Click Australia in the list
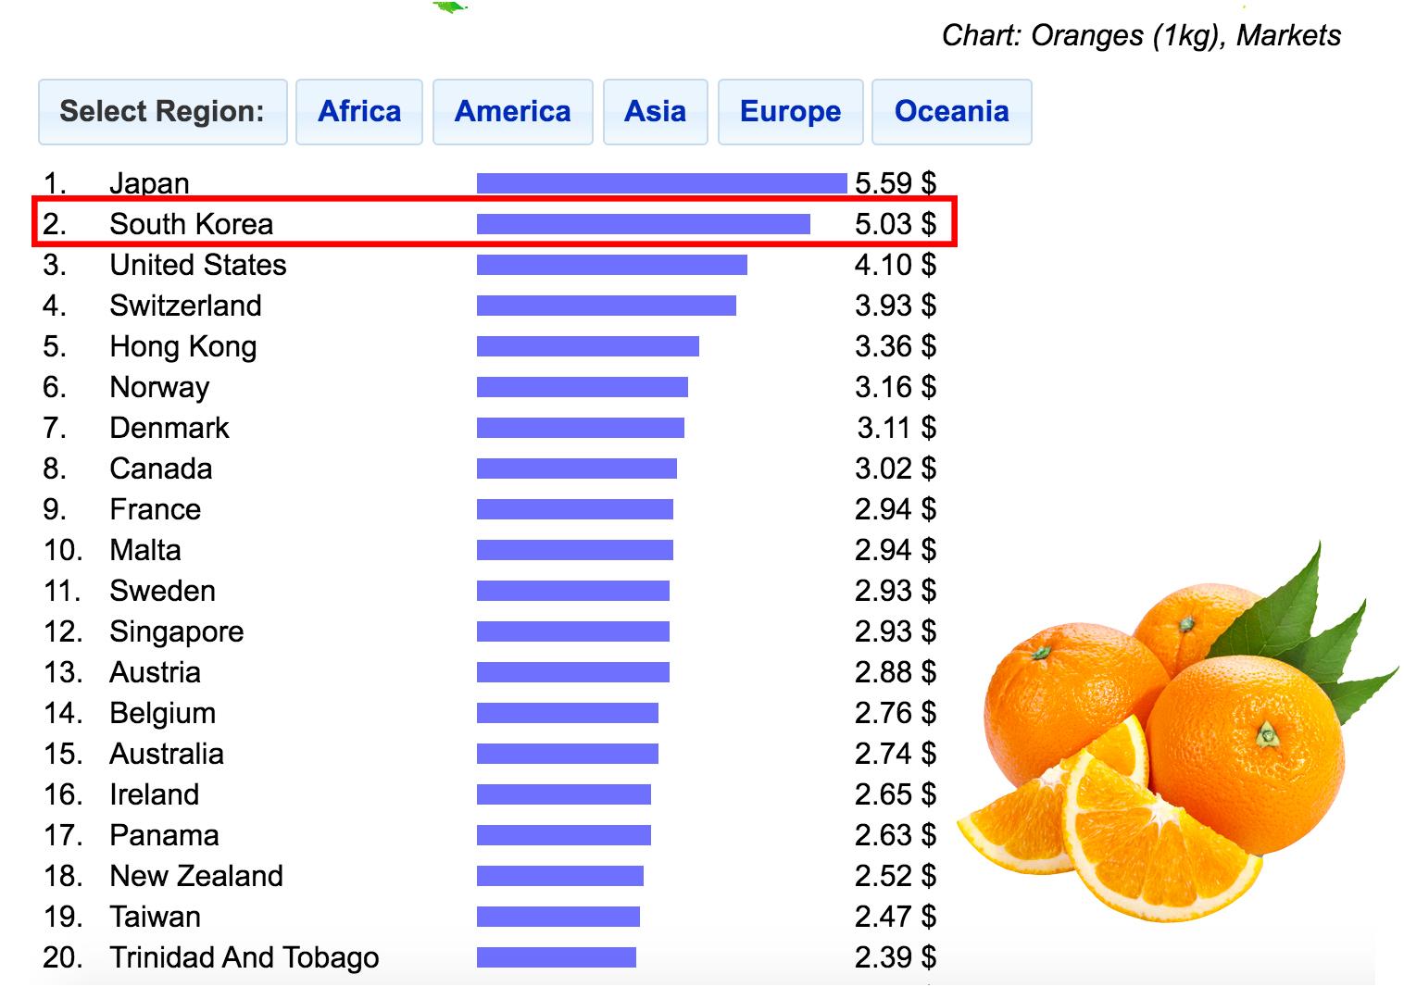Screen dimensions: 1404x987 pyautogui.click(x=167, y=754)
